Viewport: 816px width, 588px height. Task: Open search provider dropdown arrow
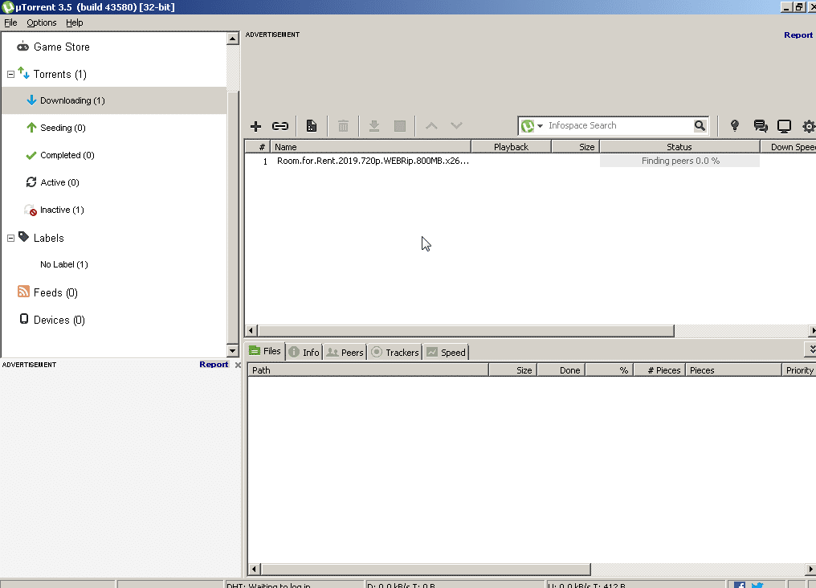(541, 126)
